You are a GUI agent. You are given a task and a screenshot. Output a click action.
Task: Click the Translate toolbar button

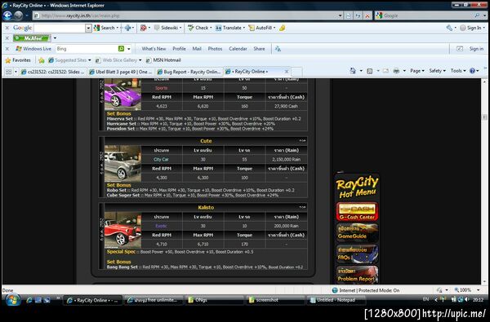(x=229, y=28)
